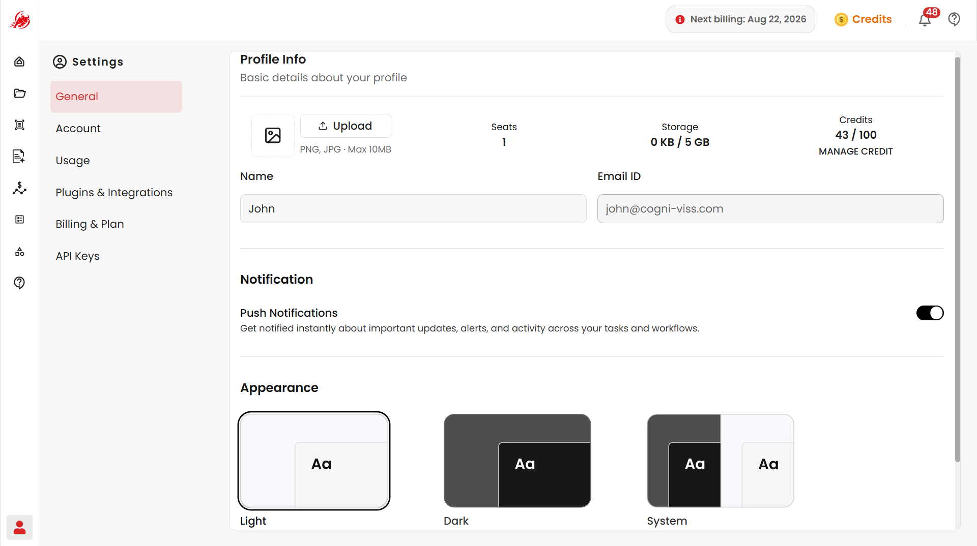This screenshot has height=546, width=977.
Task: Click the gold coin Credits icon
Action: [841, 19]
